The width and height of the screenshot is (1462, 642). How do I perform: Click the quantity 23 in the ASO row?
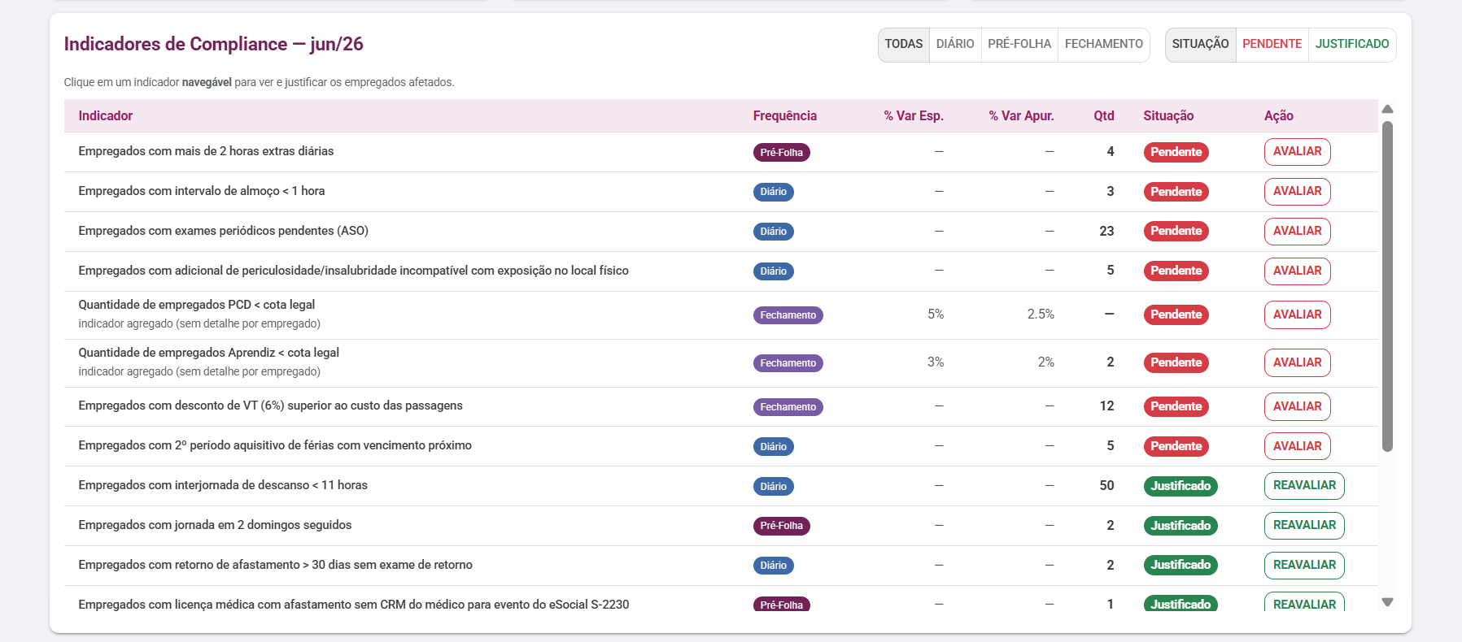[x=1106, y=231]
